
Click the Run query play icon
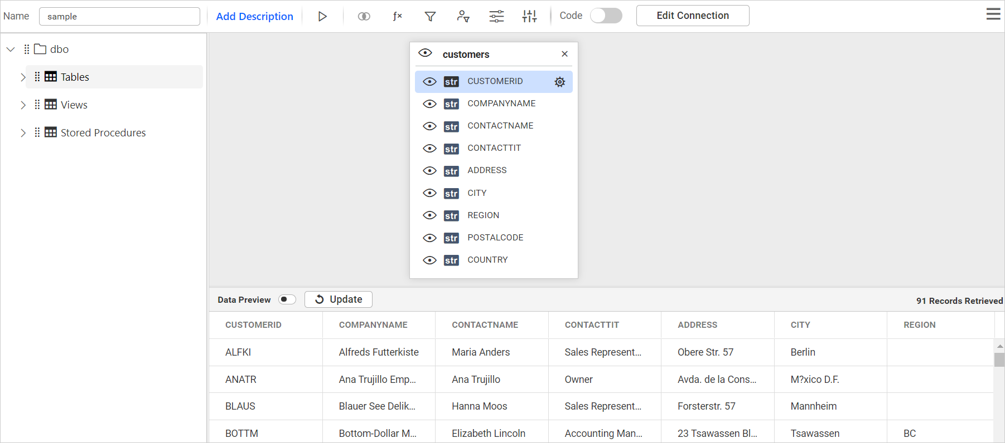pyautogui.click(x=322, y=16)
